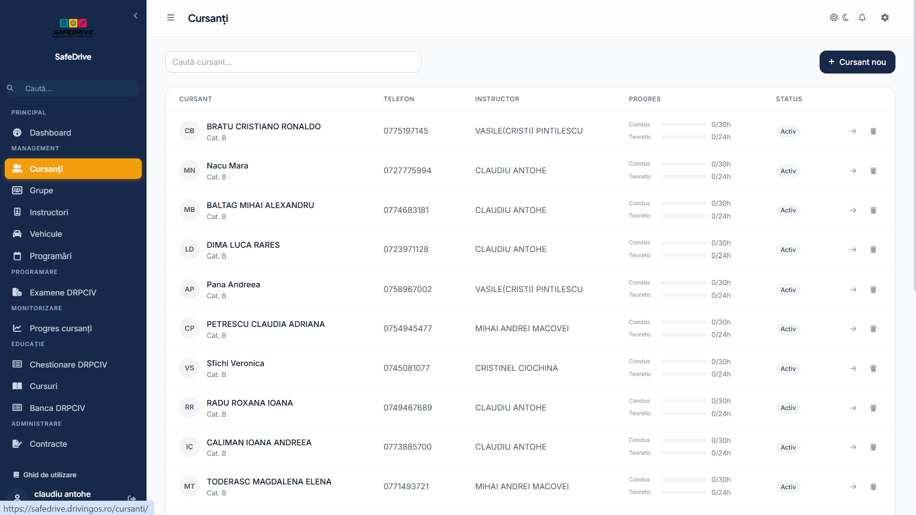Open Chestionare DRPCIV
The width and height of the screenshot is (916, 515).
73,365
